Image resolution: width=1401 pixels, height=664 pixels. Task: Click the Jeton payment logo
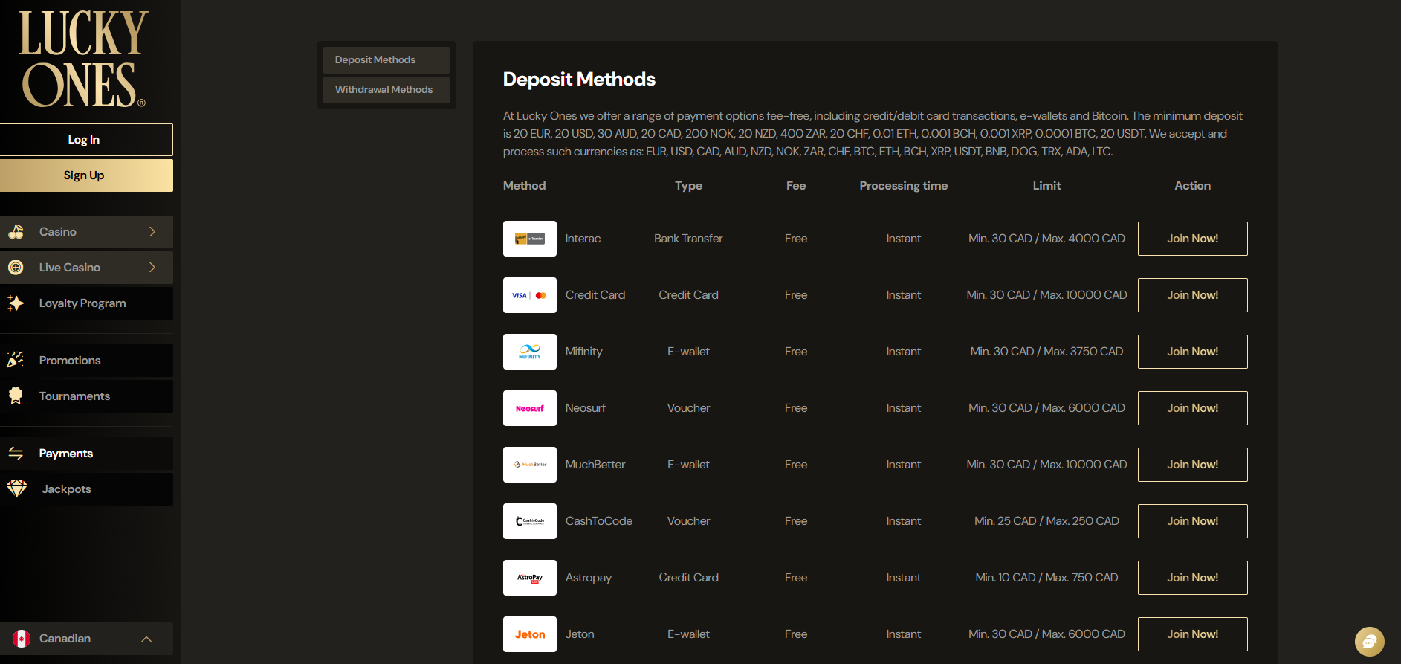coord(530,634)
